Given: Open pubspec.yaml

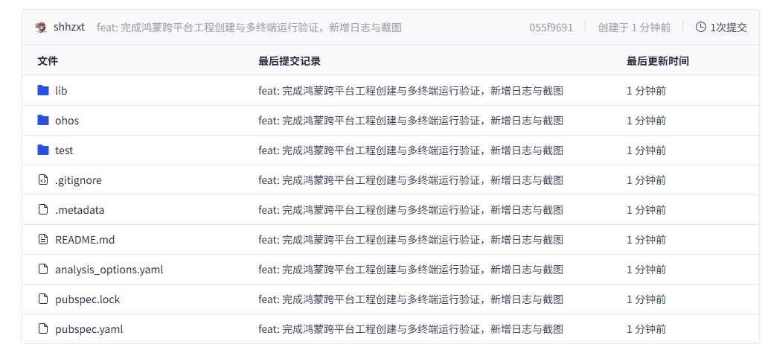Looking at the screenshot, I should point(89,329).
